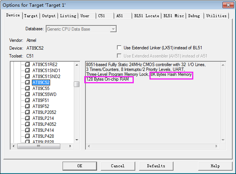The height and width of the screenshot is (174, 236).
Task: Click the chip icon beside AT89LP2052
Action: pos(27,112)
